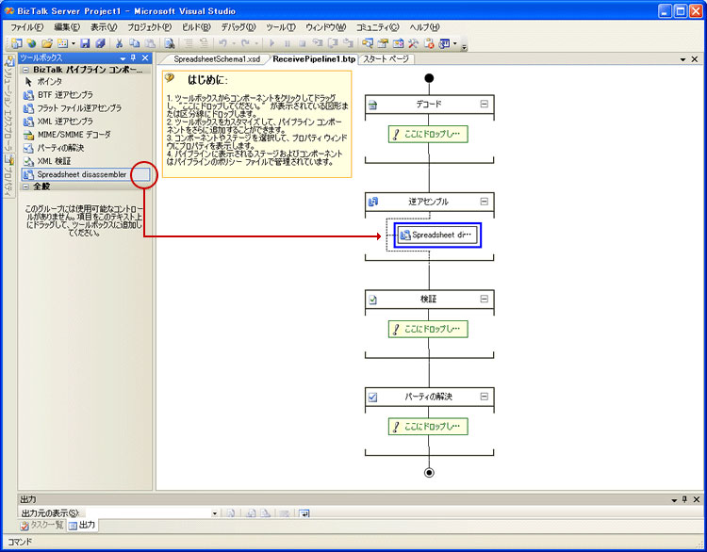Open the 出力元の表示 combo box
Image resolution: width=707 pixels, height=552 pixels.
(153, 512)
